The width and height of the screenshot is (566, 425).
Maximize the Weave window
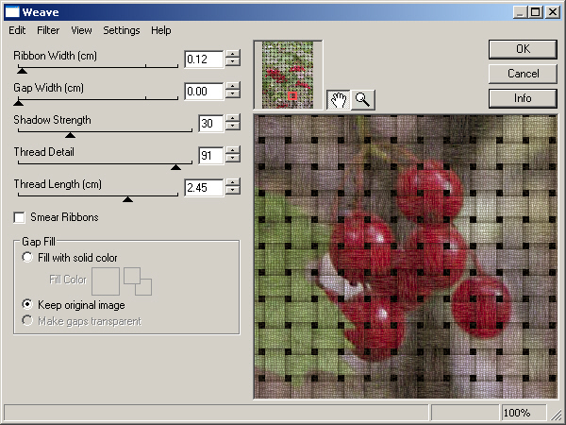[x=536, y=12]
